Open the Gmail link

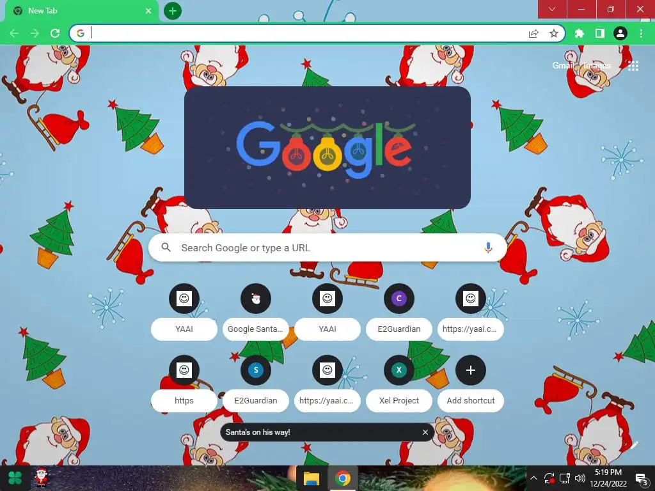[562, 66]
